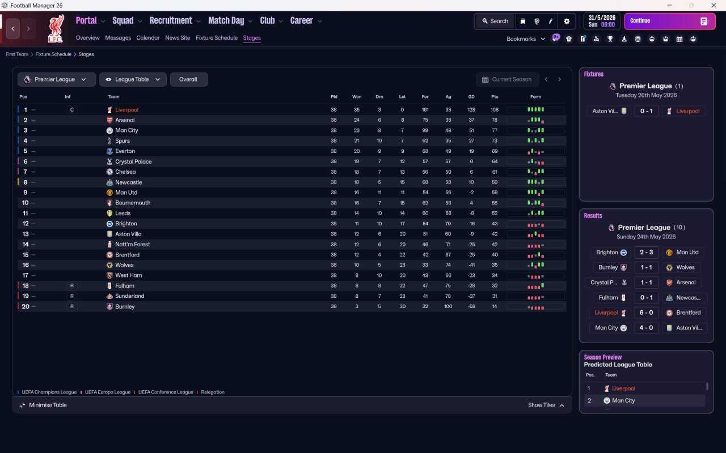Expand the Portal menu chevron
Image resolution: width=726 pixels, height=453 pixels.
[103, 21]
